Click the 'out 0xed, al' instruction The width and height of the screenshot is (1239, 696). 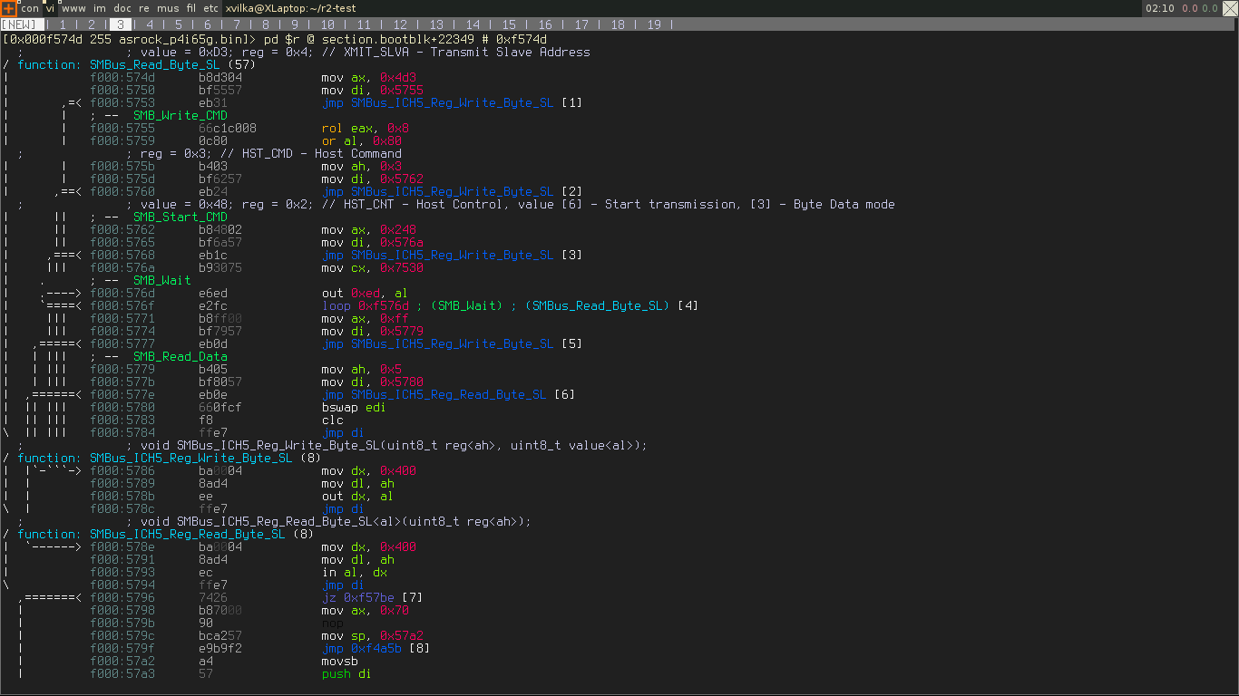coord(365,293)
